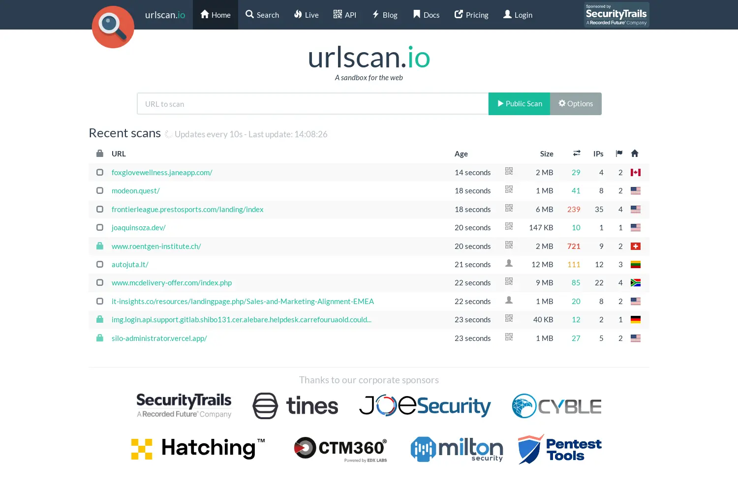Click the home column header icon
This screenshot has height=492, width=738.
(x=635, y=154)
